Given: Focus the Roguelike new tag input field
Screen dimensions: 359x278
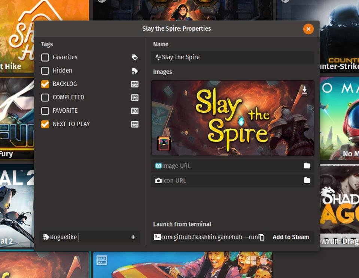Looking at the screenshot, I should pos(89,237).
